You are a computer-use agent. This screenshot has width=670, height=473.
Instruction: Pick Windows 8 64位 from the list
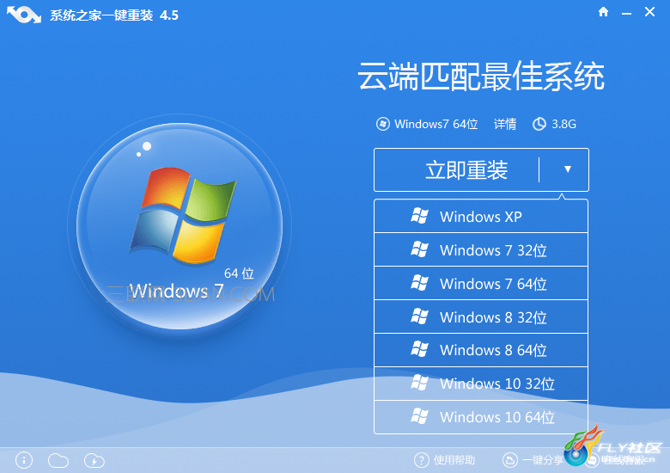pos(481,350)
